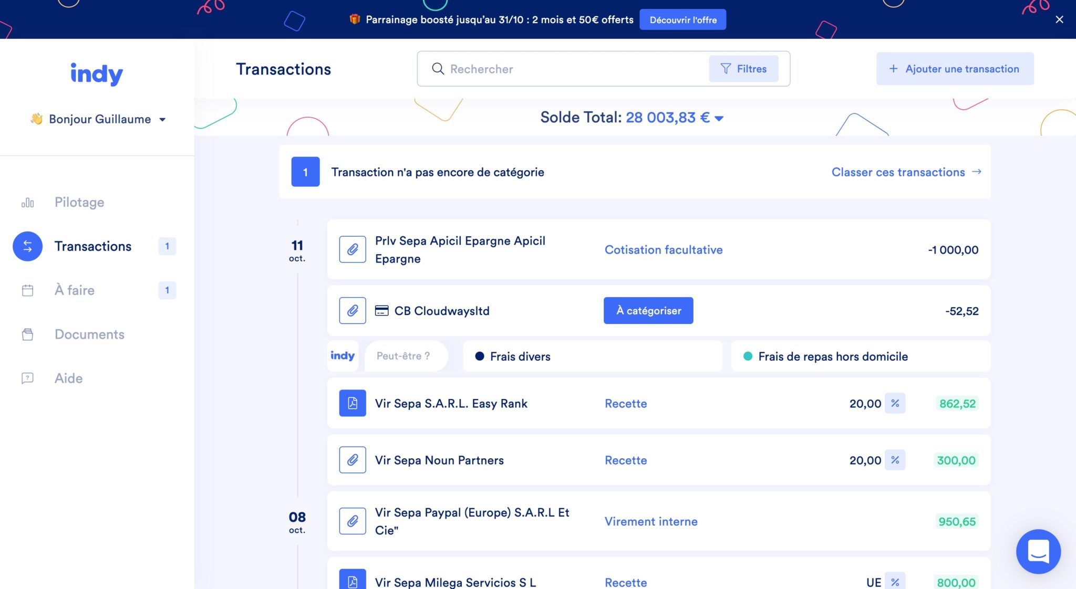
Task: Click the paperclip icon on Apicil Epargne transaction
Action: (x=353, y=249)
